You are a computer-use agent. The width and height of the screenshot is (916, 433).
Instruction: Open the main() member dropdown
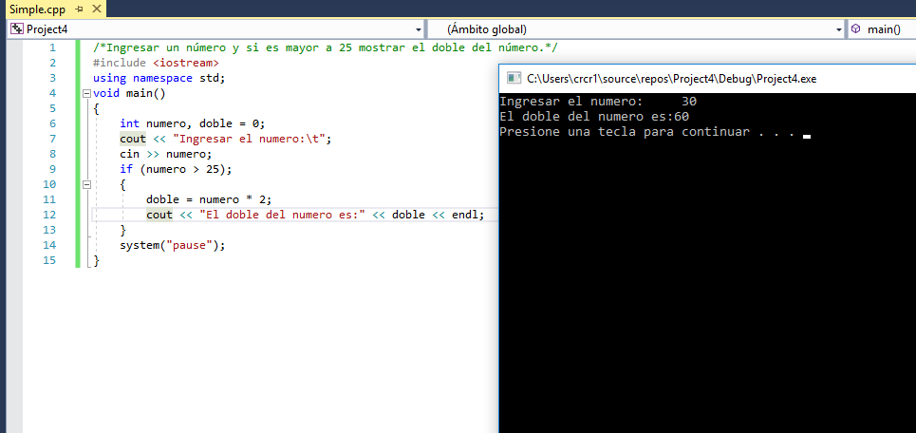pos(883,29)
